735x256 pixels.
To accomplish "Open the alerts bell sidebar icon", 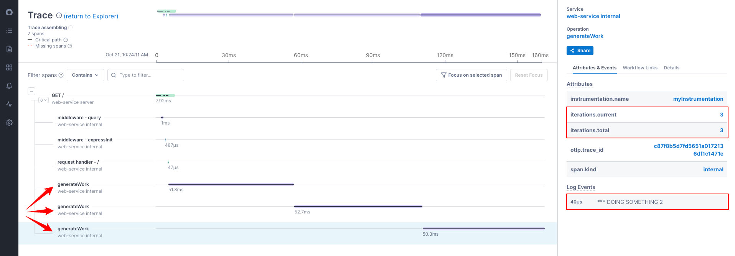I will pos(9,86).
